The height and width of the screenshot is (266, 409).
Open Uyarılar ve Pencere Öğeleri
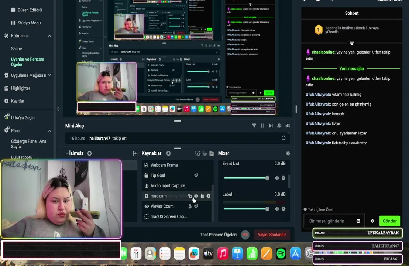coord(28,62)
